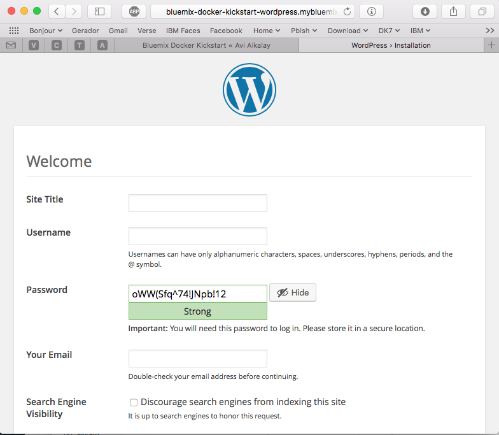Select the WordPress › Installation tab
The image size is (499, 435).
391,45
